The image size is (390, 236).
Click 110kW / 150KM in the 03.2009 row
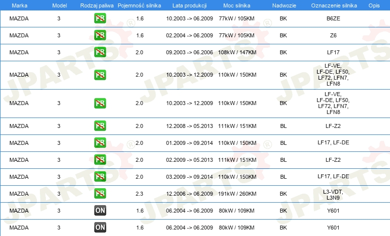pos(237,177)
